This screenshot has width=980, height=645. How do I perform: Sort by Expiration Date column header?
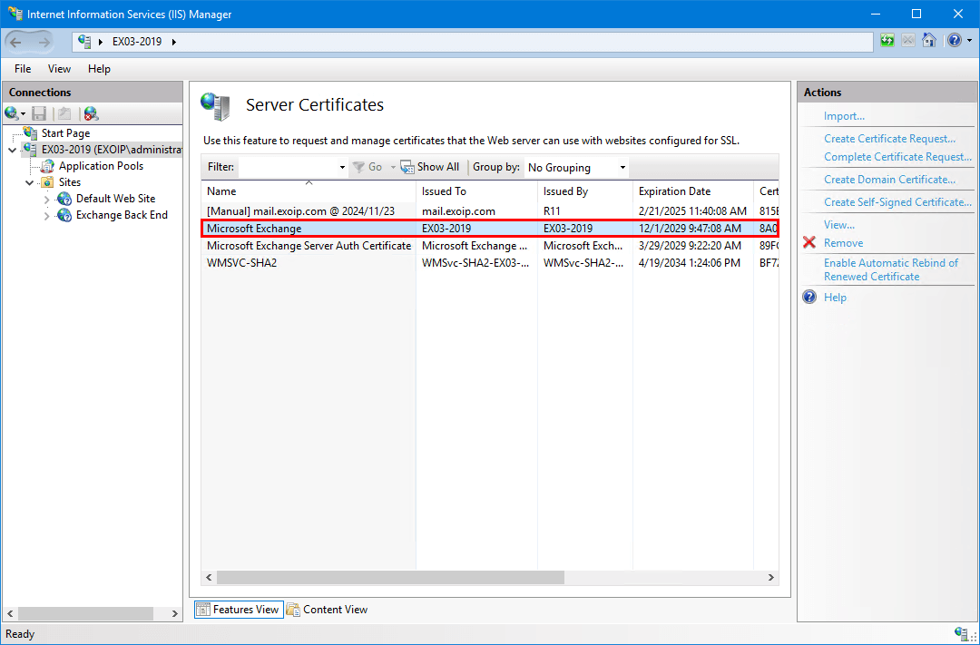tap(693, 191)
